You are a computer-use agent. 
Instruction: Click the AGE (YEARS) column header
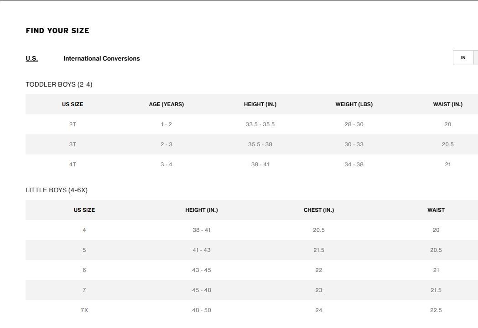[x=166, y=104]
